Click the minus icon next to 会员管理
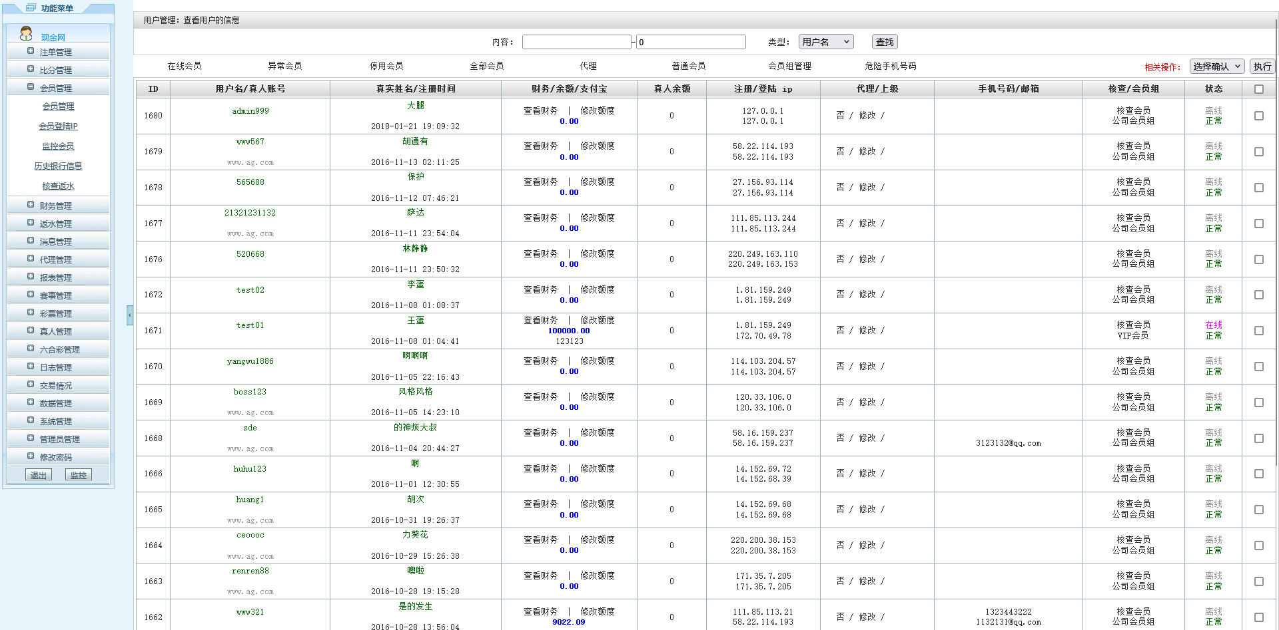This screenshot has width=1279, height=630. coord(31,87)
